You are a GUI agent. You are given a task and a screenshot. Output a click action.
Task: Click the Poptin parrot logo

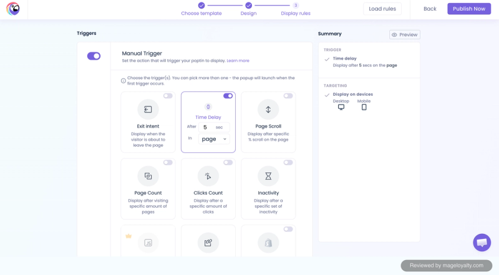point(13,9)
